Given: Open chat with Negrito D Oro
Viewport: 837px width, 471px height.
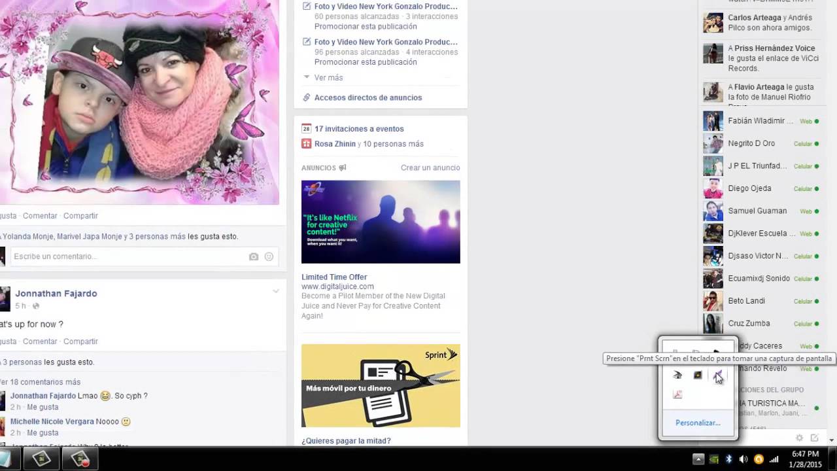Looking at the screenshot, I should [x=760, y=143].
